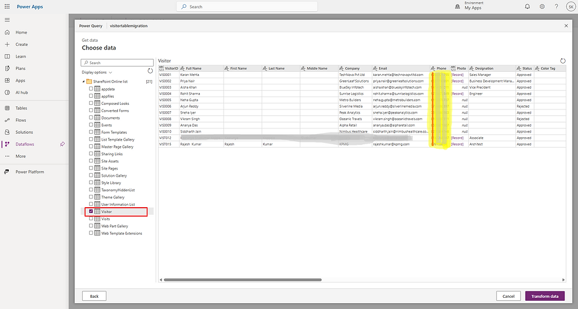This screenshot has height=309, width=578.
Task: Click the horizontal scrollbar of the preview
Action: tap(242, 280)
